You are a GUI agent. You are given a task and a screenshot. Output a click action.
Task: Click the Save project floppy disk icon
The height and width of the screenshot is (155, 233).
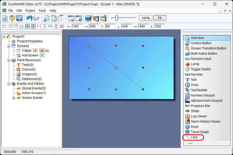click(19, 18)
